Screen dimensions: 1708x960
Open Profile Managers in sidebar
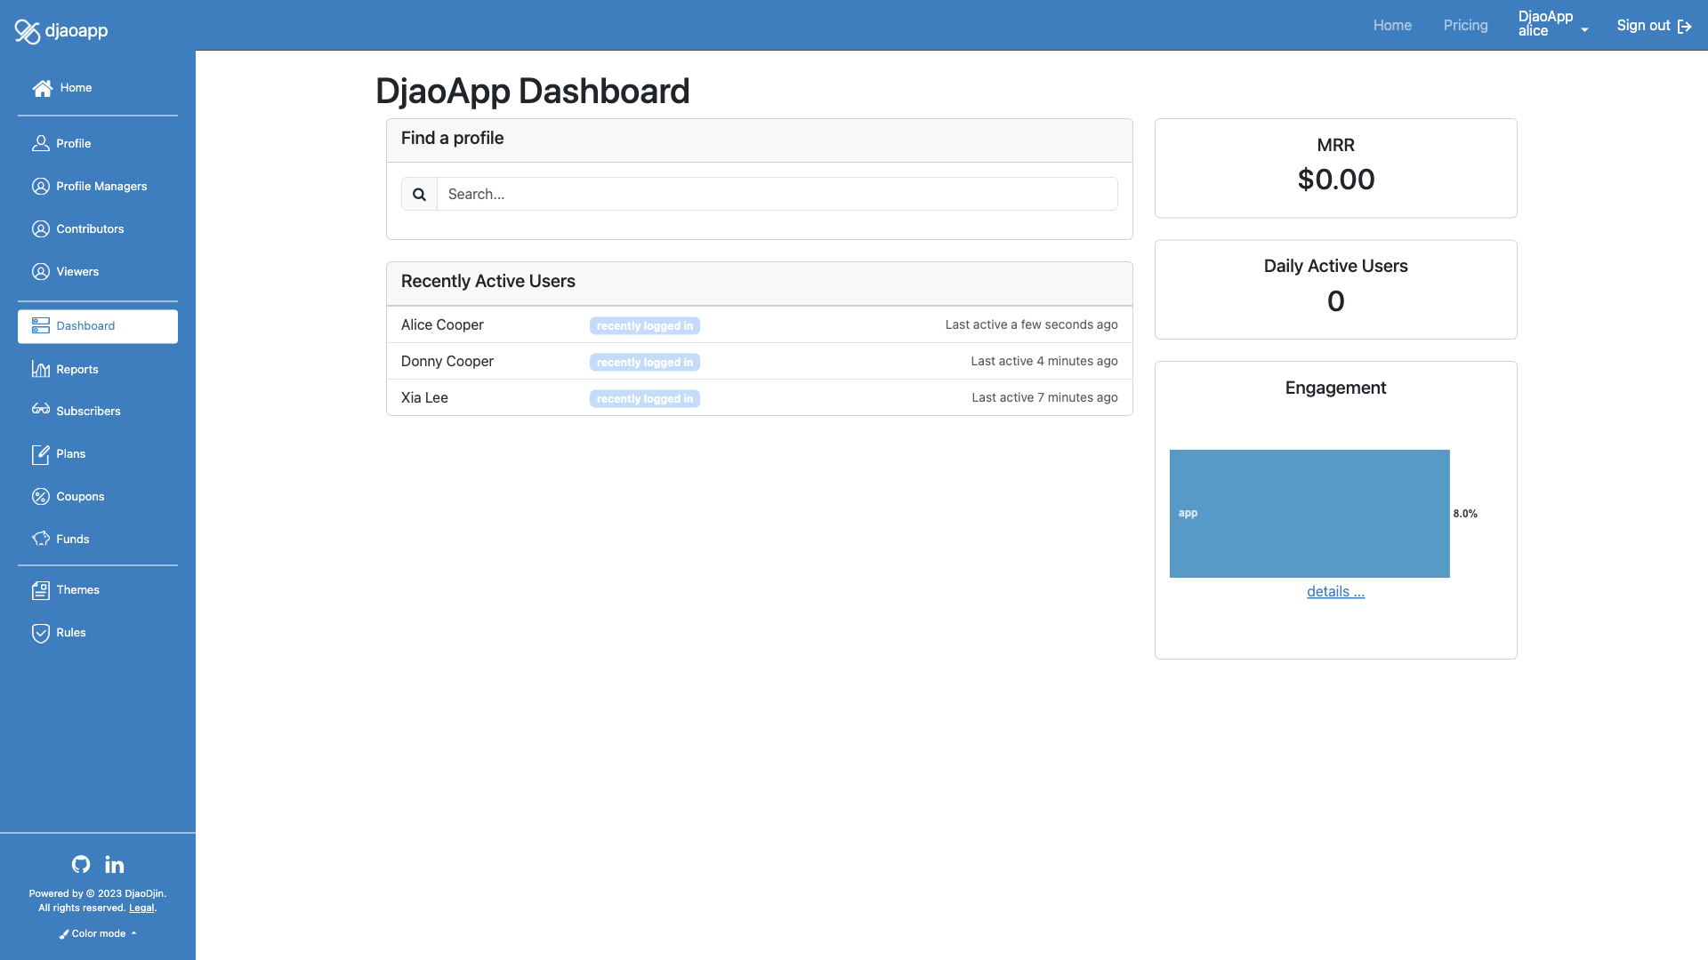coord(98,187)
